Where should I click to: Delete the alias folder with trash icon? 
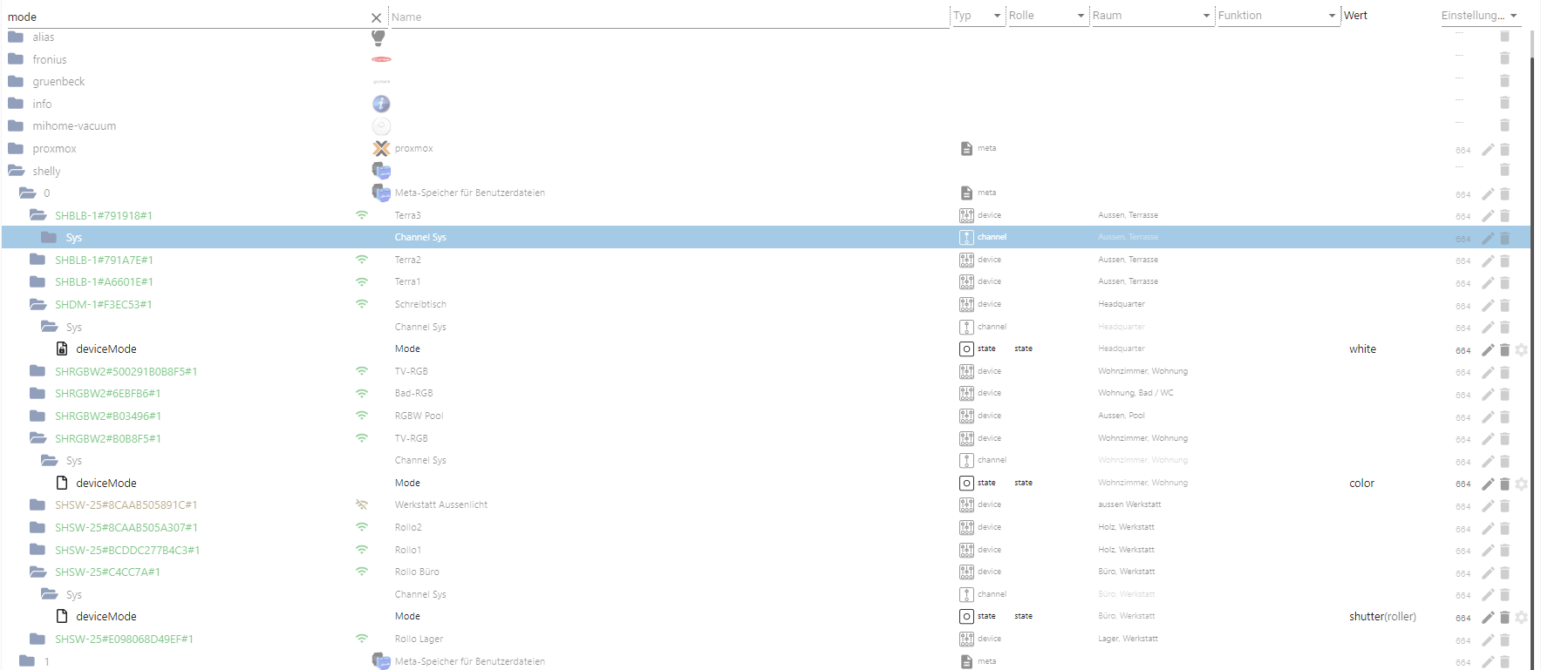[x=1504, y=37]
